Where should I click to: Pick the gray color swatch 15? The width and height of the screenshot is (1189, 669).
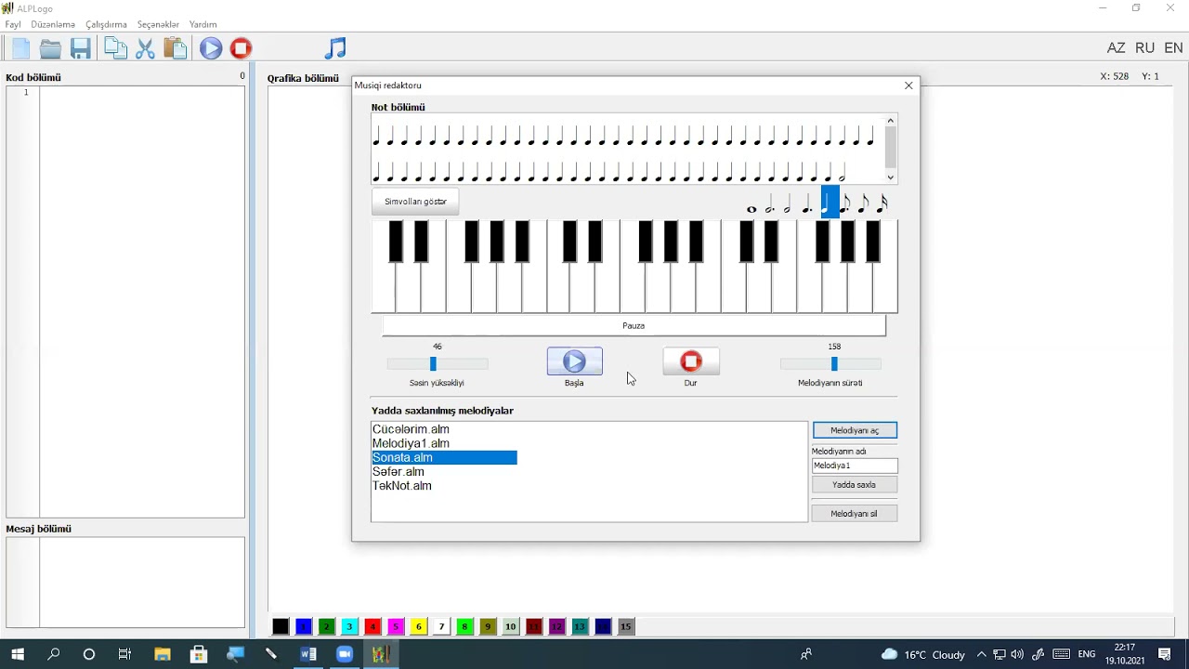pyautogui.click(x=626, y=626)
